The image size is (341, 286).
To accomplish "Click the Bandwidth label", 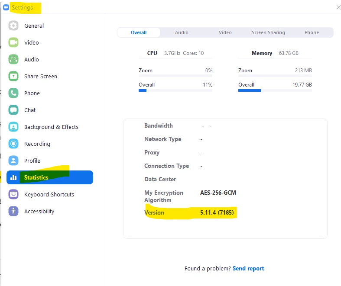I will pyautogui.click(x=159, y=125).
